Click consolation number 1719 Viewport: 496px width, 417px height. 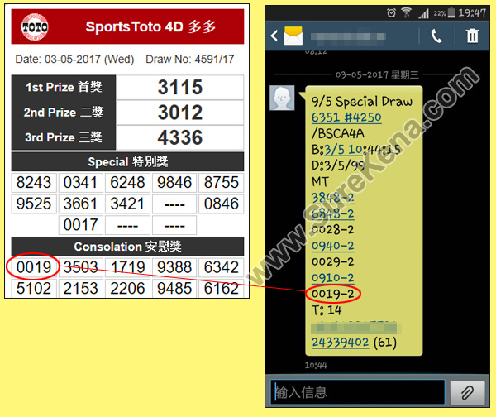tap(127, 267)
